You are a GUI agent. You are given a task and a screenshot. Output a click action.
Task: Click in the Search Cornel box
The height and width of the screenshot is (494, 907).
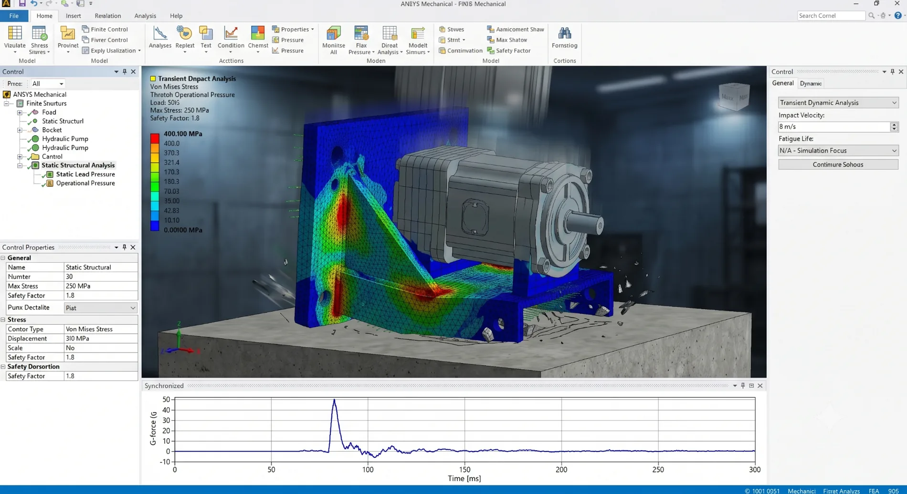(x=831, y=16)
